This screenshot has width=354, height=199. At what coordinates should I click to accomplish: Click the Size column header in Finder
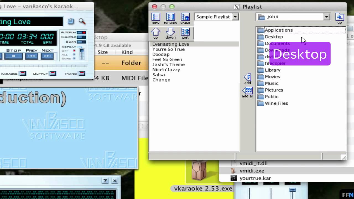(103, 52)
